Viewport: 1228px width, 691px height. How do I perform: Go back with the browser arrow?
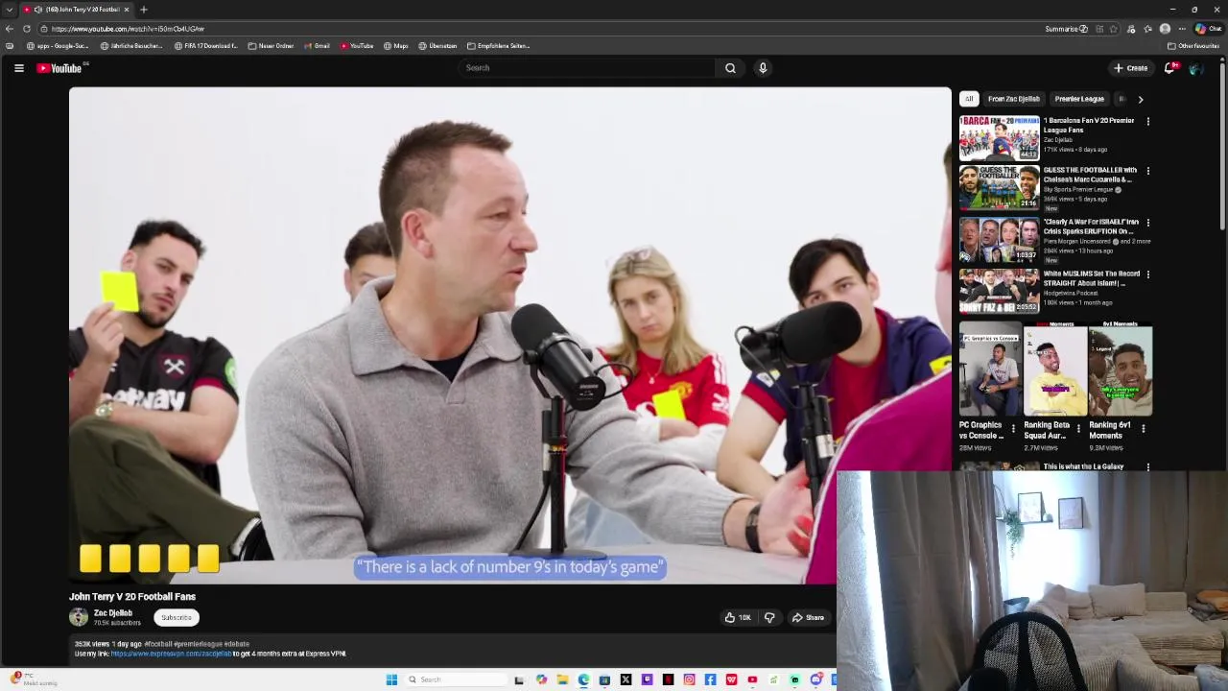[10, 29]
